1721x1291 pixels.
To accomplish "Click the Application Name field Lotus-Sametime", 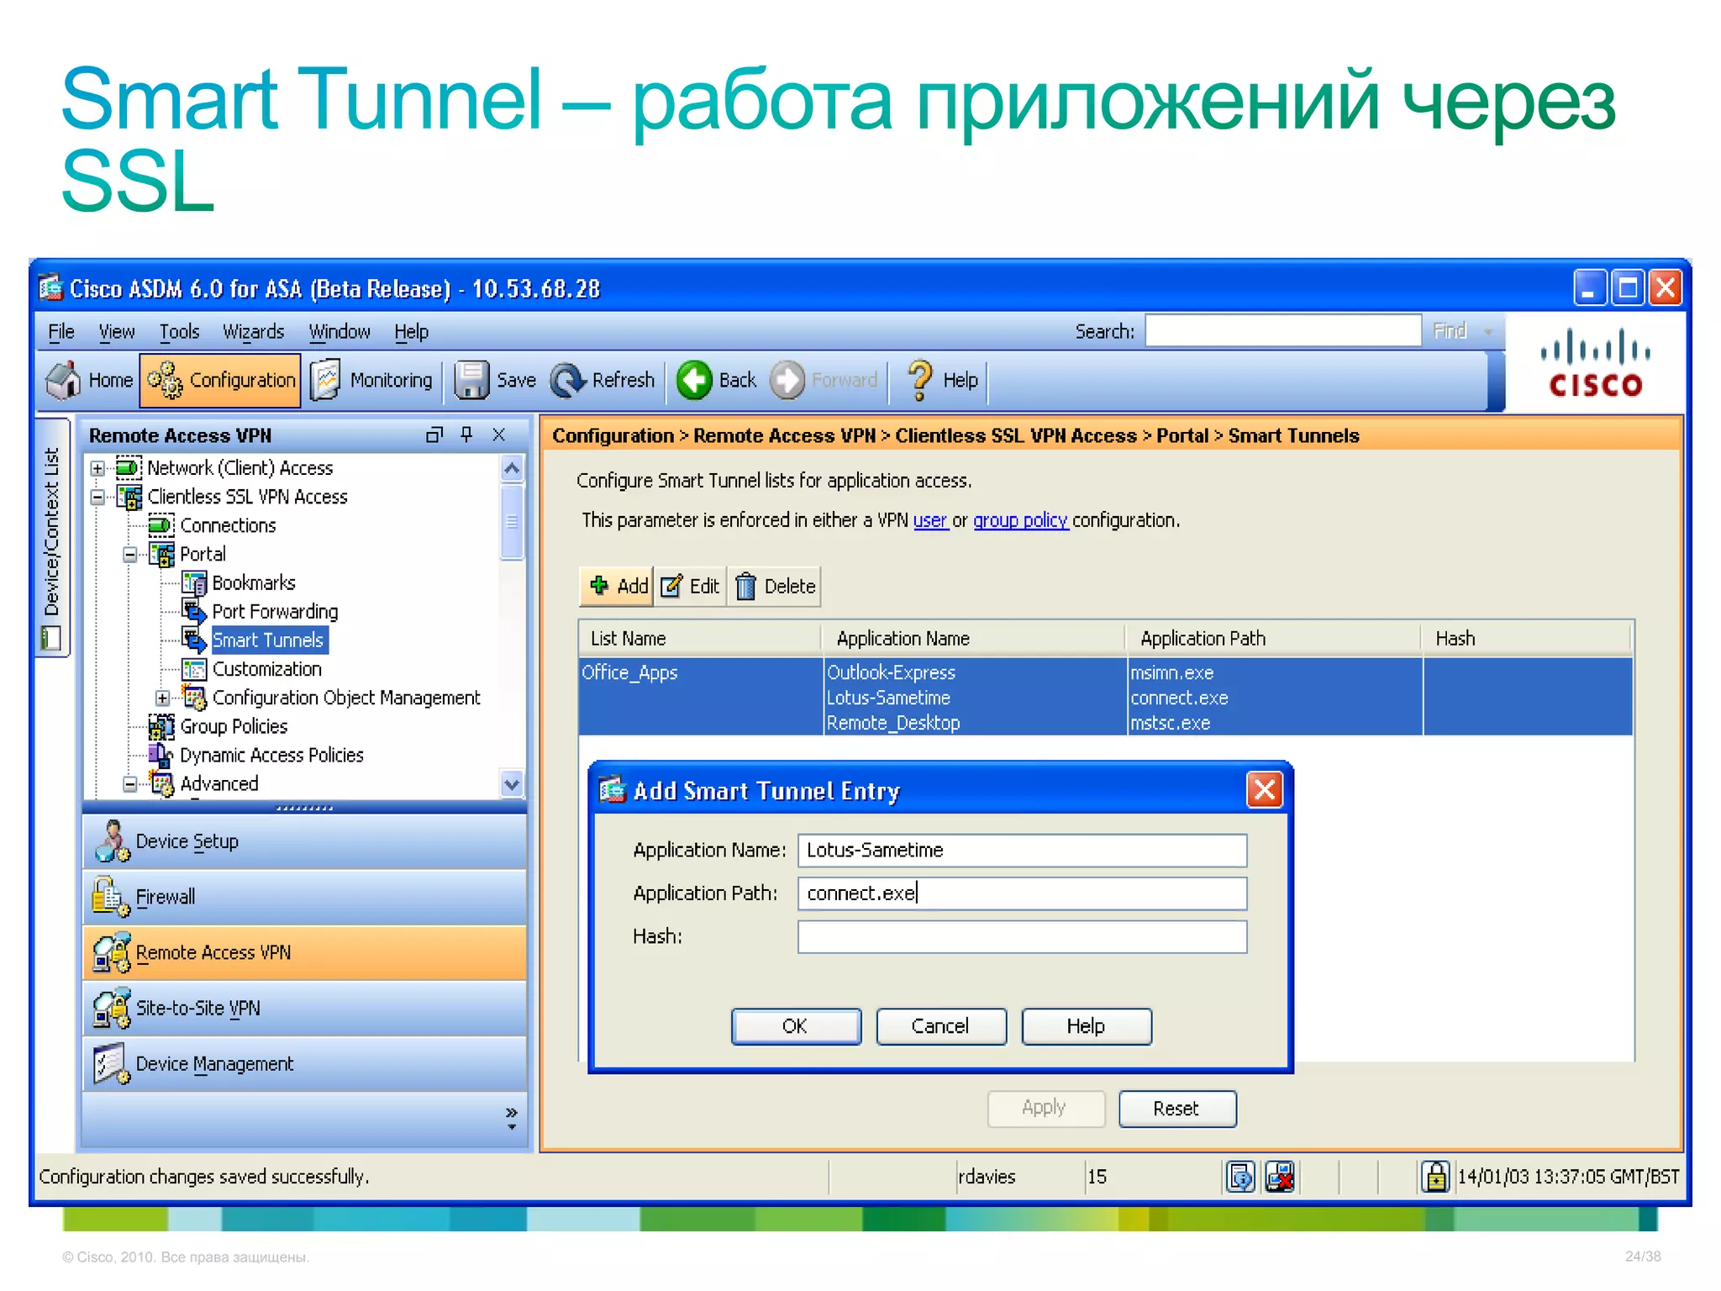I will pyautogui.click(x=1022, y=851).
